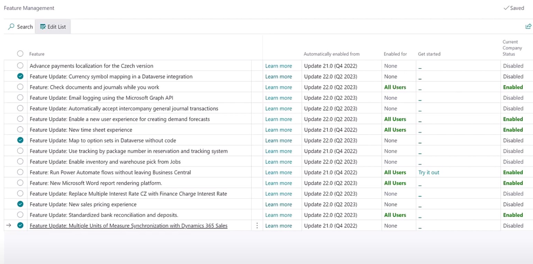Click Try it out for Power Automate flows

click(x=428, y=173)
